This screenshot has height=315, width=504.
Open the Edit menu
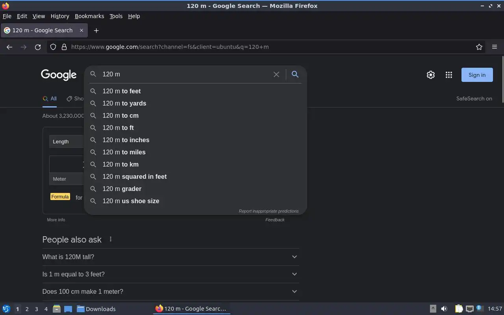tap(22, 16)
